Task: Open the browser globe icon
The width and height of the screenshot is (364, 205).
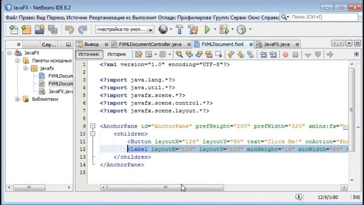Action: point(163,30)
